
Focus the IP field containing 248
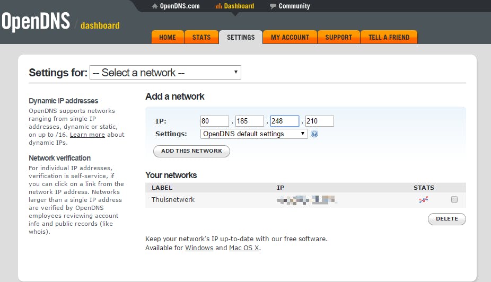click(x=285, y=121)
